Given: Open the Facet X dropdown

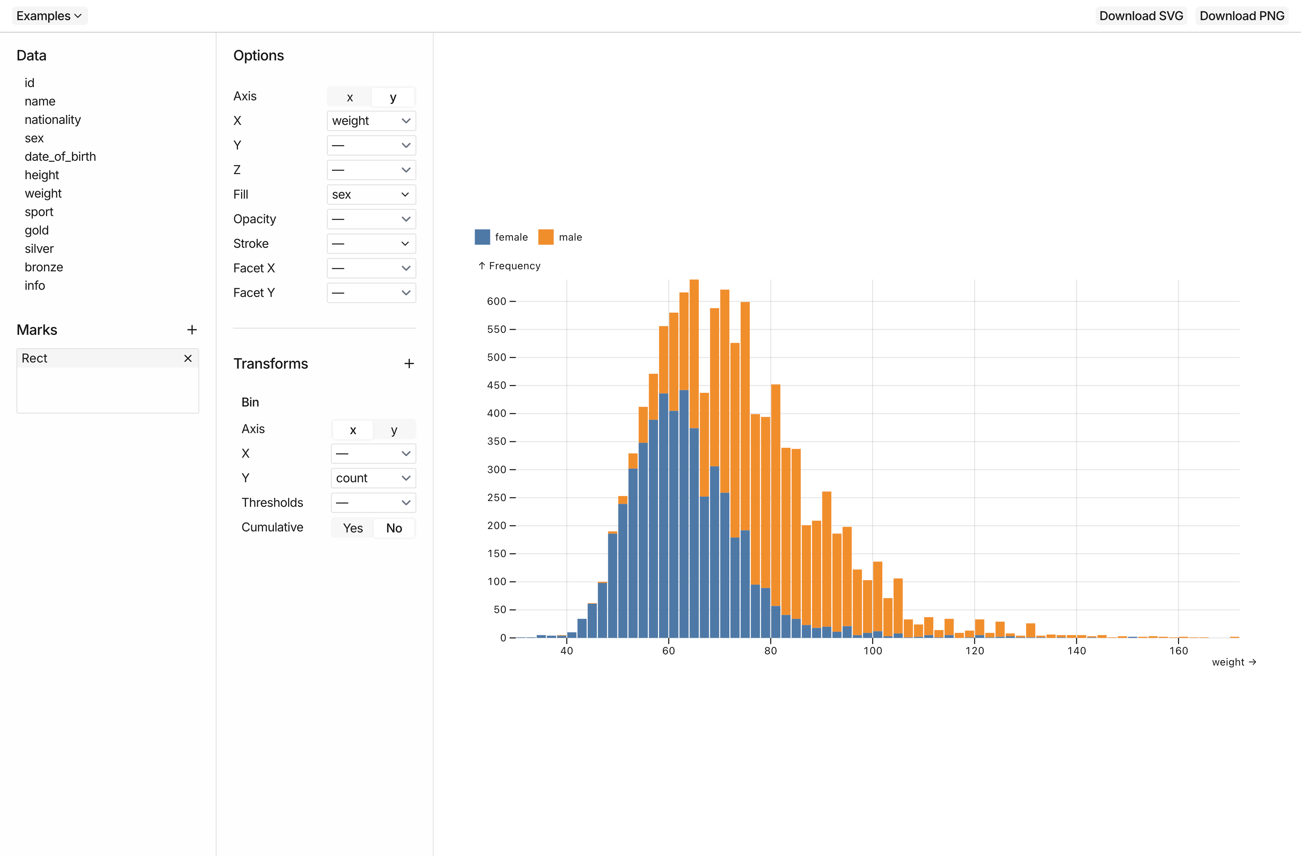Looking at the screenshot, I should click(x=371, y=268).
